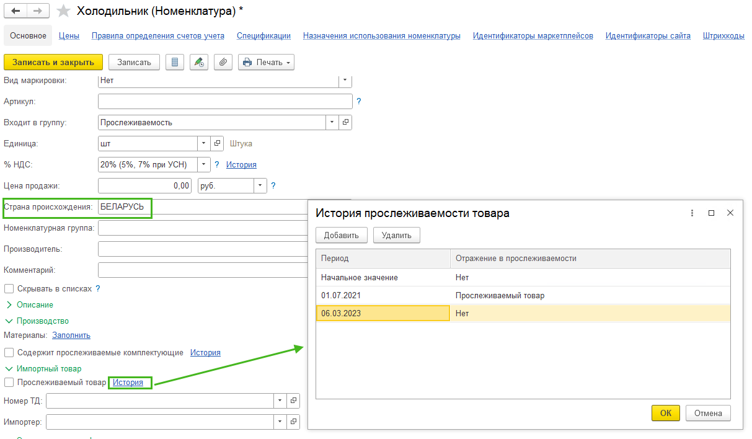
Task: Open Вид маркировки dropdown arrow
Action: 345,80
